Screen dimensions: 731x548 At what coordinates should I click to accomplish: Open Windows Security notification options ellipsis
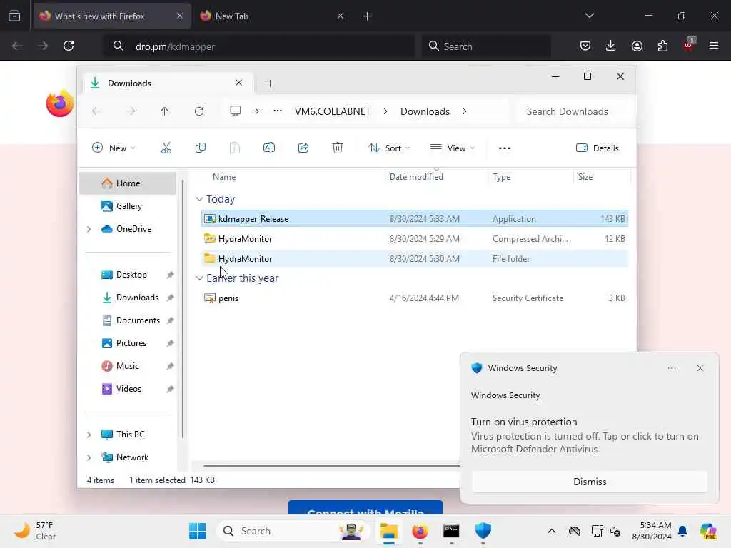[671, 368]
